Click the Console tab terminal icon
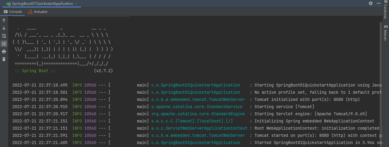 [6, 12]
